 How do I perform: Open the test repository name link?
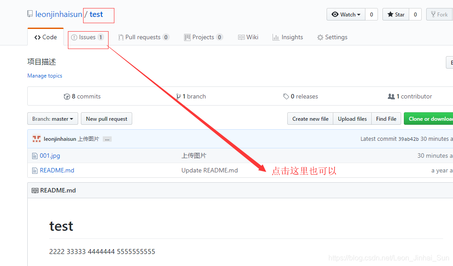pyautogui.click(x=96, y=14)
